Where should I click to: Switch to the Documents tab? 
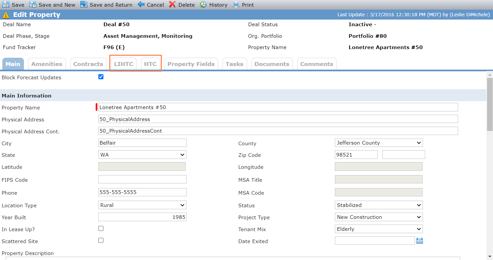click(x=272, y=64)
